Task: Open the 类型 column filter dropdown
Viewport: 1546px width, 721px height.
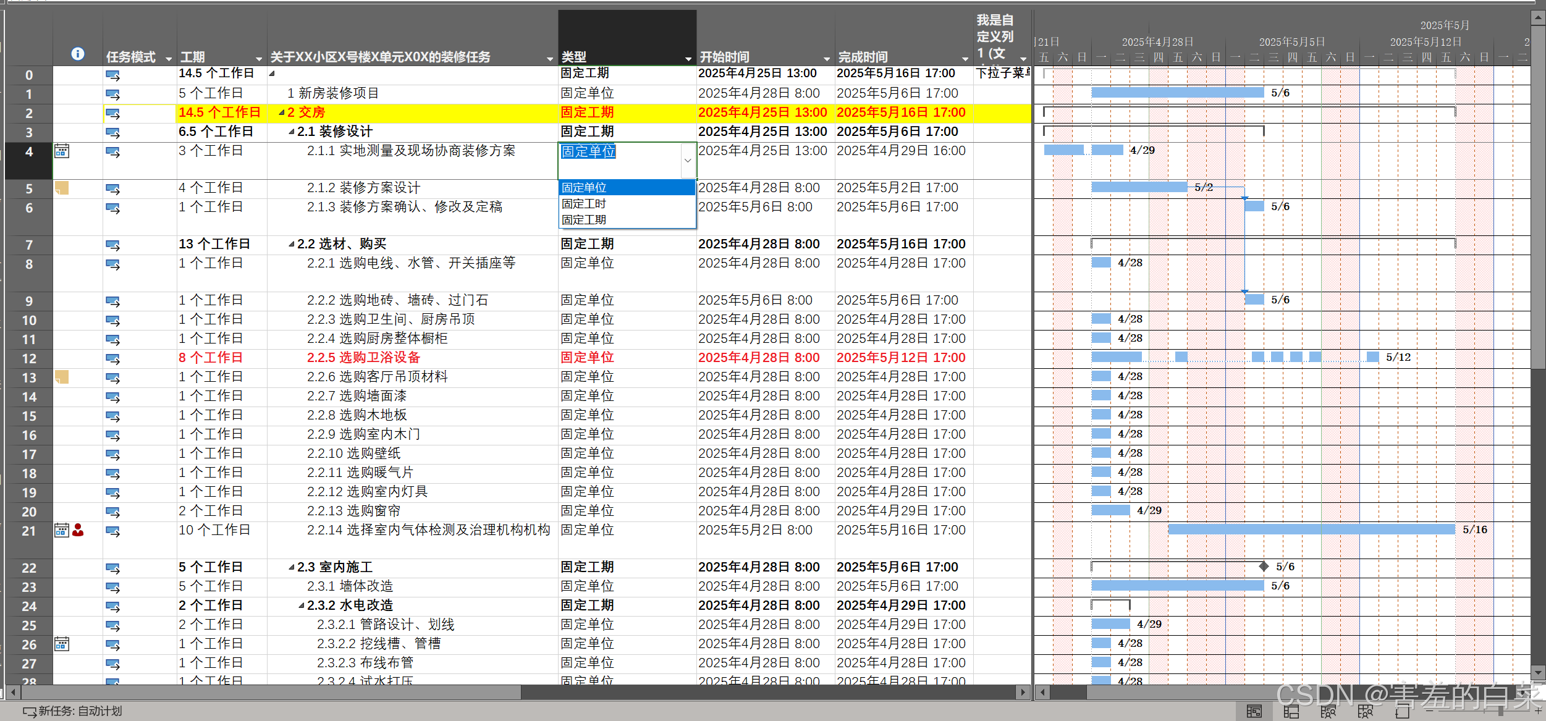Action: (x=688, y=58)
